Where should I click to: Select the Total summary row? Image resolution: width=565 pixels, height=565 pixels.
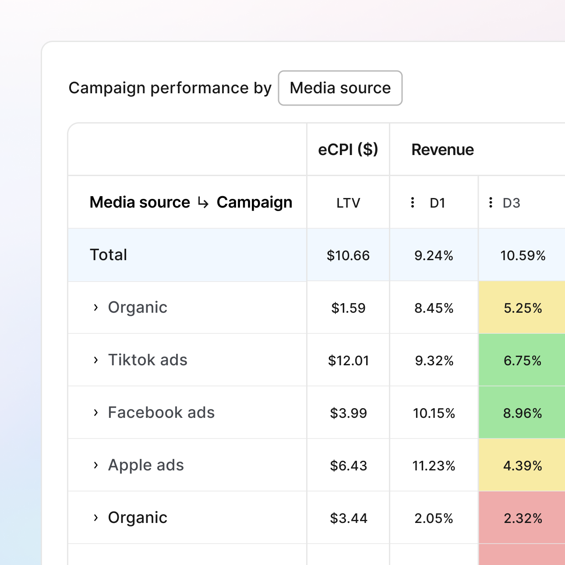pos(108,255)
